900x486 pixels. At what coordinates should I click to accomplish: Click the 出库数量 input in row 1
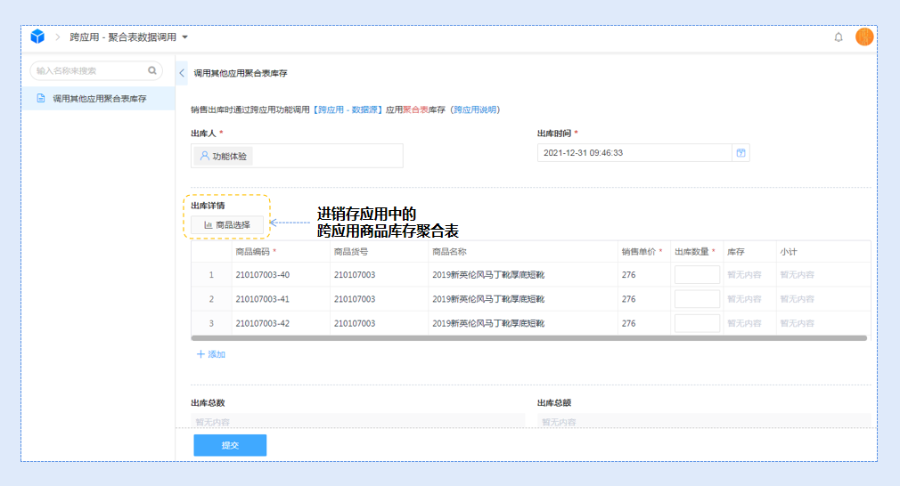click(x=697, y=275)
